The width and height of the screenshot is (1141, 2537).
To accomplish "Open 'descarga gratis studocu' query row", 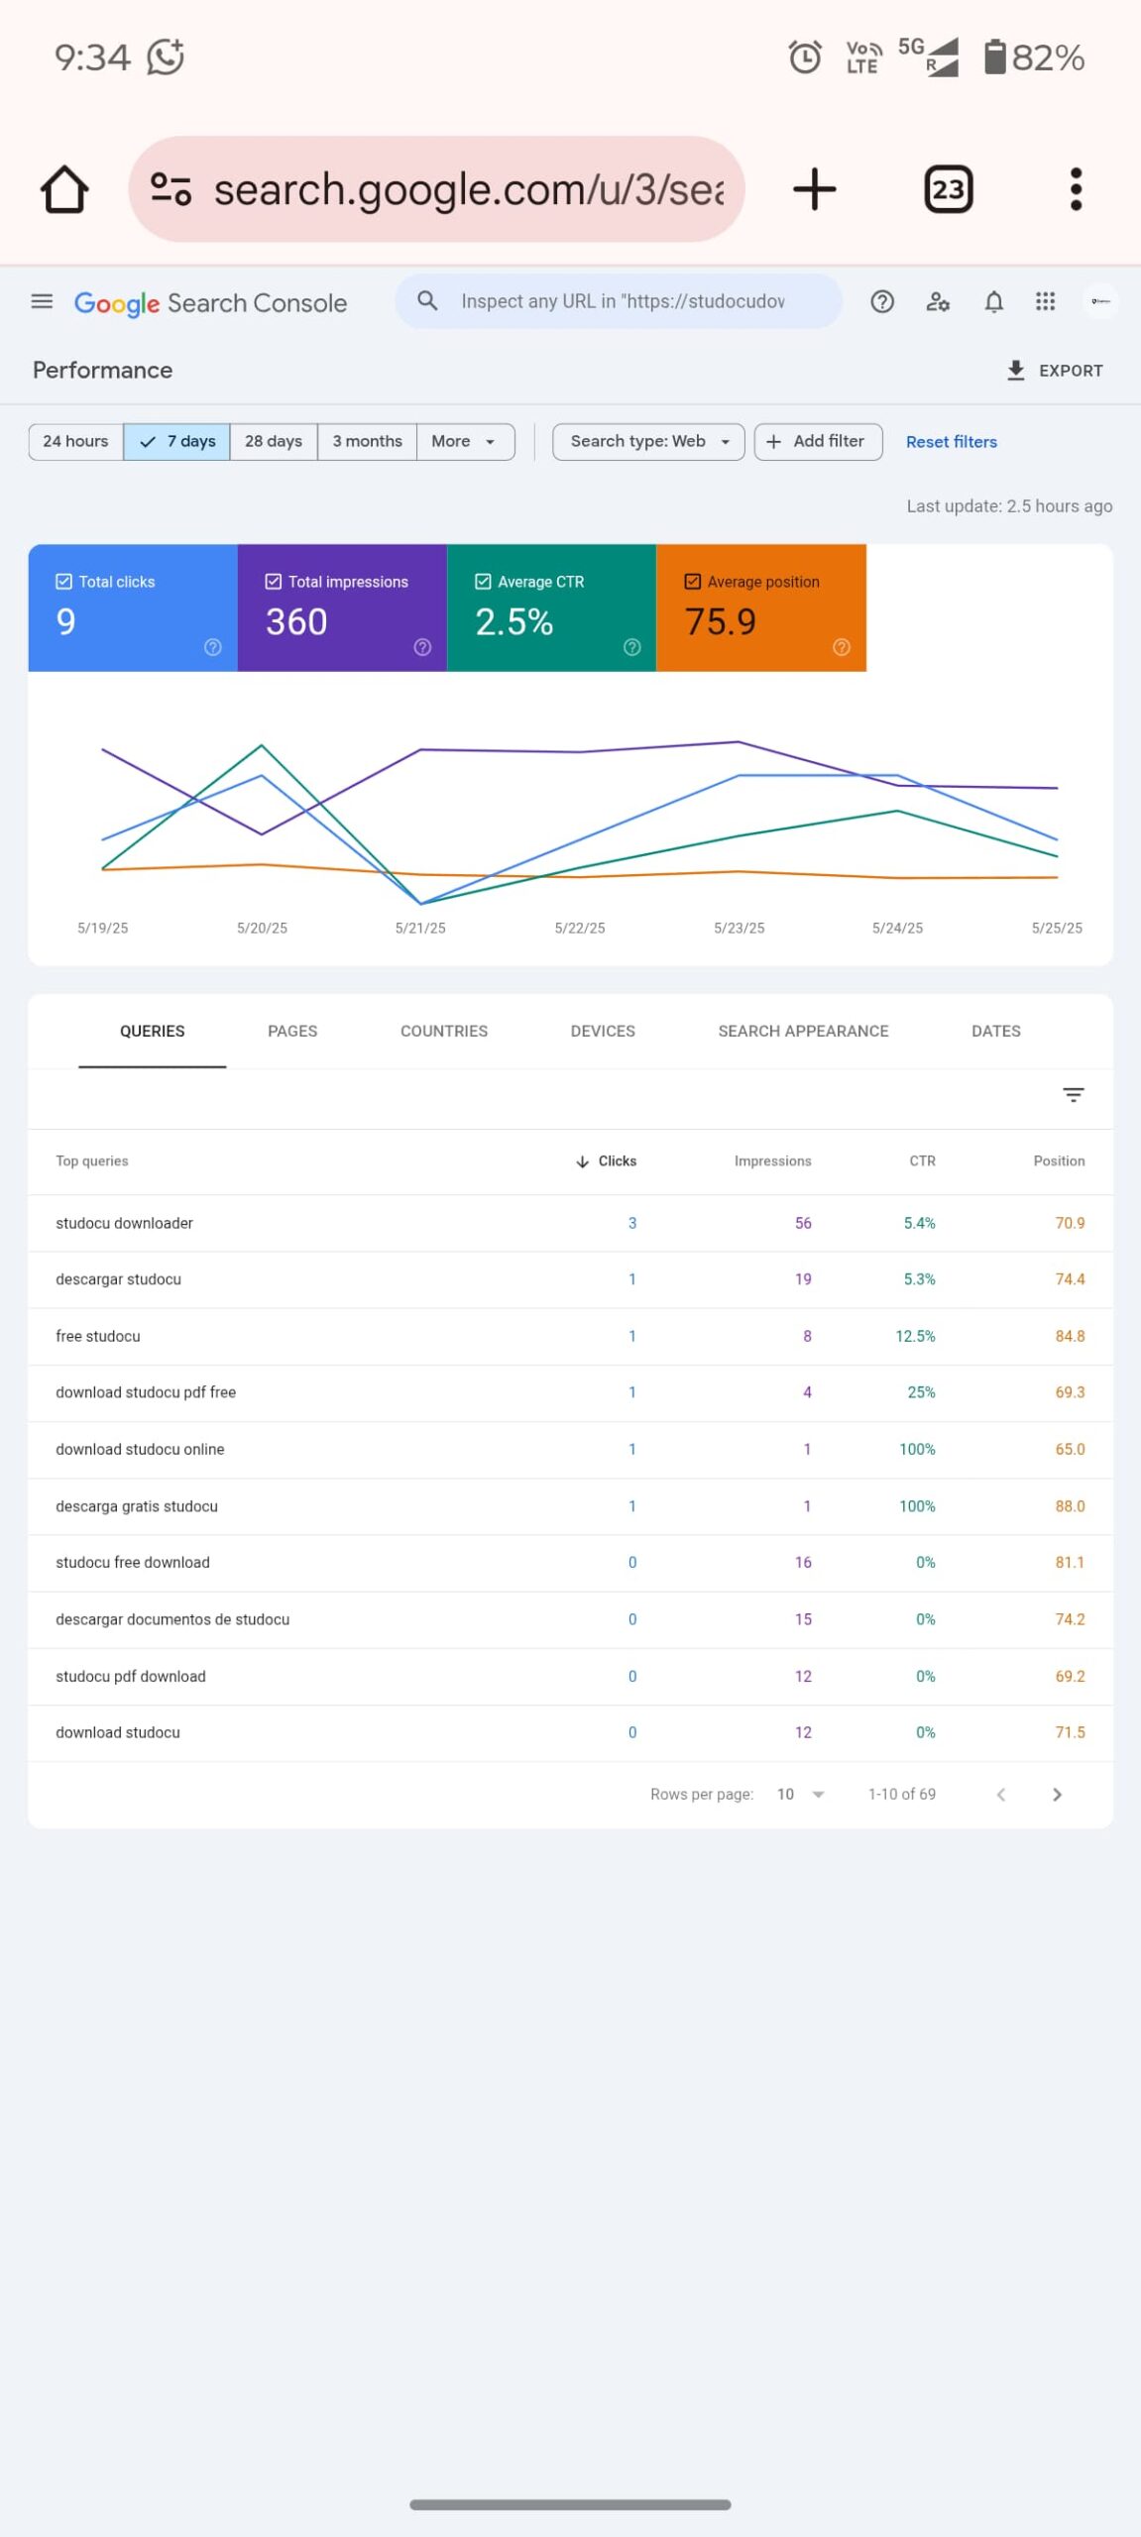I will click(570, 1506).
